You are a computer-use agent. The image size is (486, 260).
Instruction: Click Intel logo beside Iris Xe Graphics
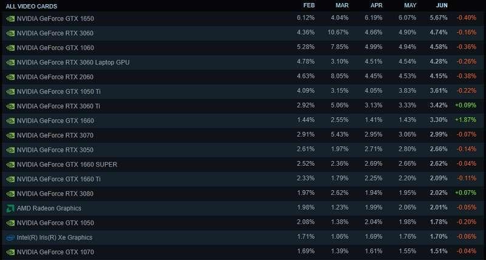coord(10,238)
